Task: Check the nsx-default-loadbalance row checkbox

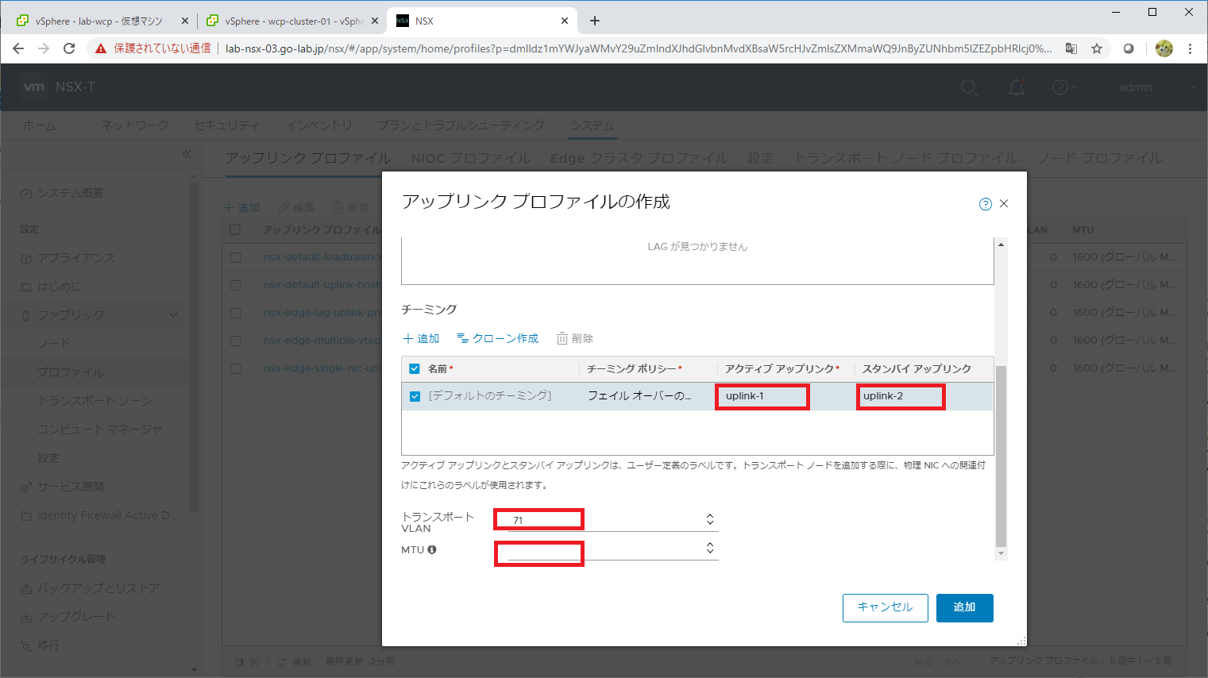Action: pyautogui.click(x=235, y=257)
